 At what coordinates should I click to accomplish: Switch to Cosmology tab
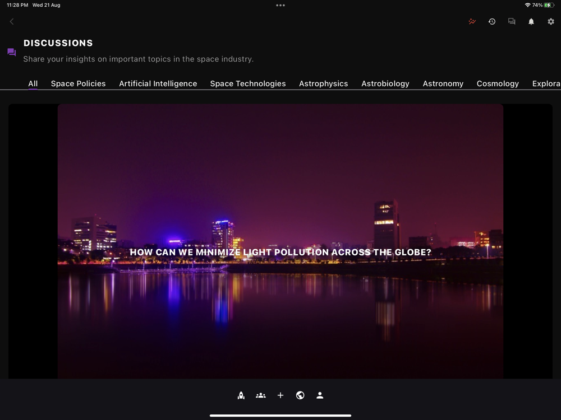point(498,83)
